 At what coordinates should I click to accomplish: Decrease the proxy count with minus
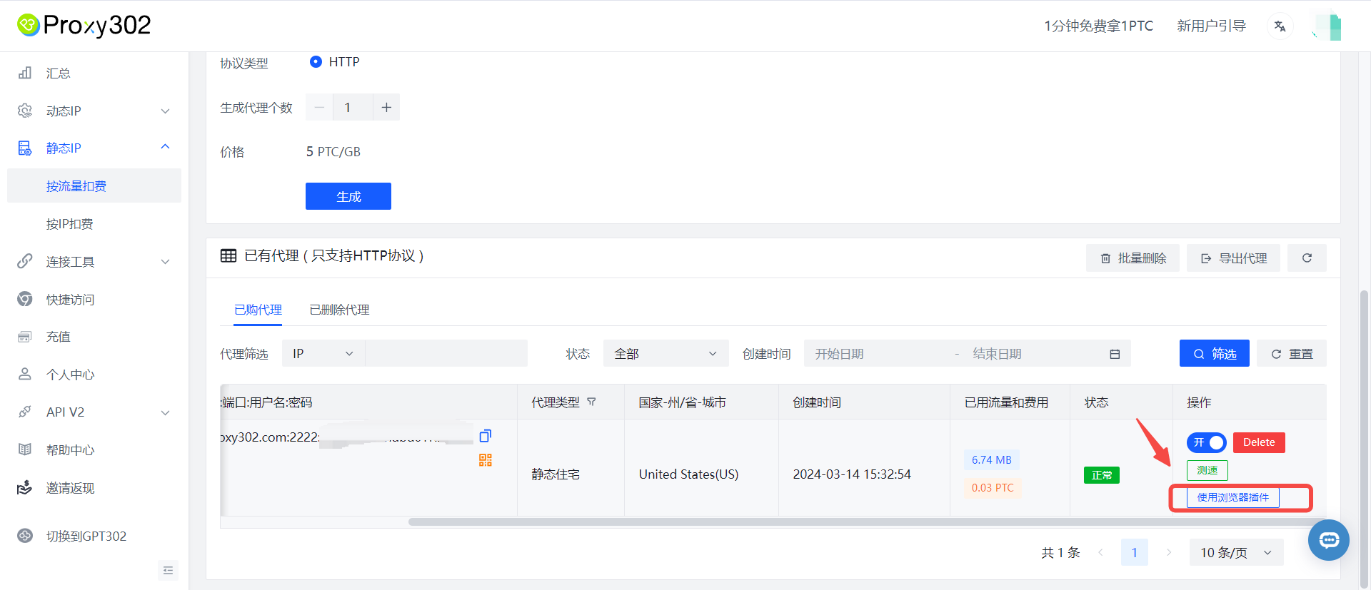[x=319, y=107]
